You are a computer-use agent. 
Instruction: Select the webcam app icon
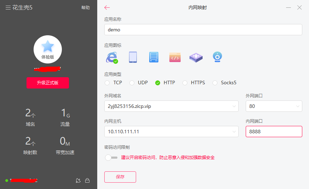217,57
